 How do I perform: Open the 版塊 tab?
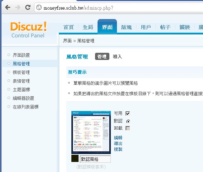tap(127, 27)
